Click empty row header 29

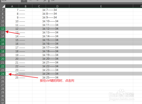(x=3, y=92)
